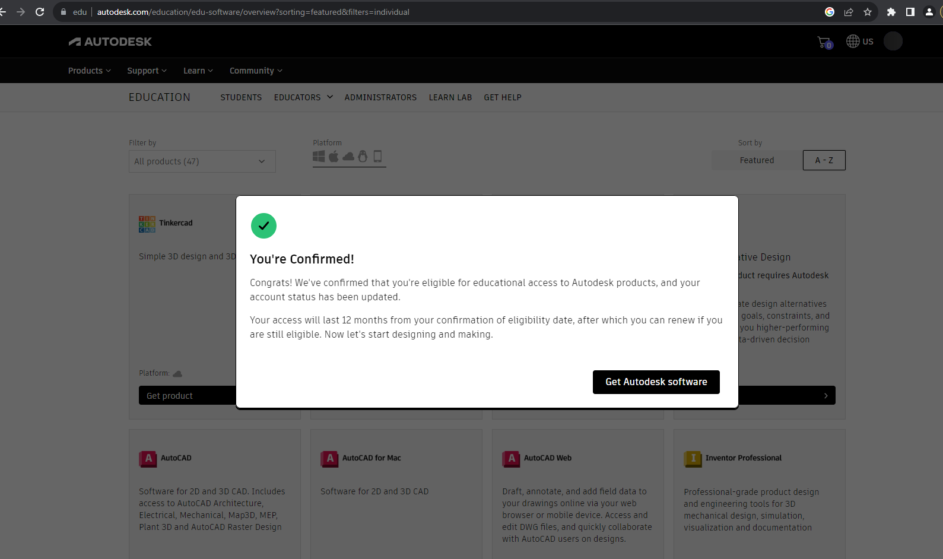Viewport: 943px width, 559px height.
Task: Filter by Windows platform icon
Action: pyautogui.click(x=319, y=156)
